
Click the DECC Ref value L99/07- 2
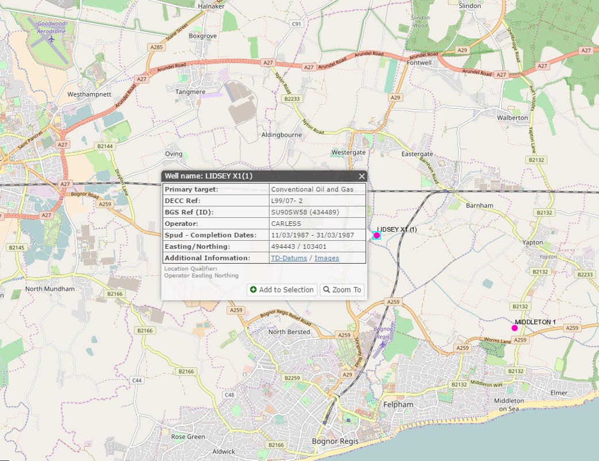[x=286, y=201]
